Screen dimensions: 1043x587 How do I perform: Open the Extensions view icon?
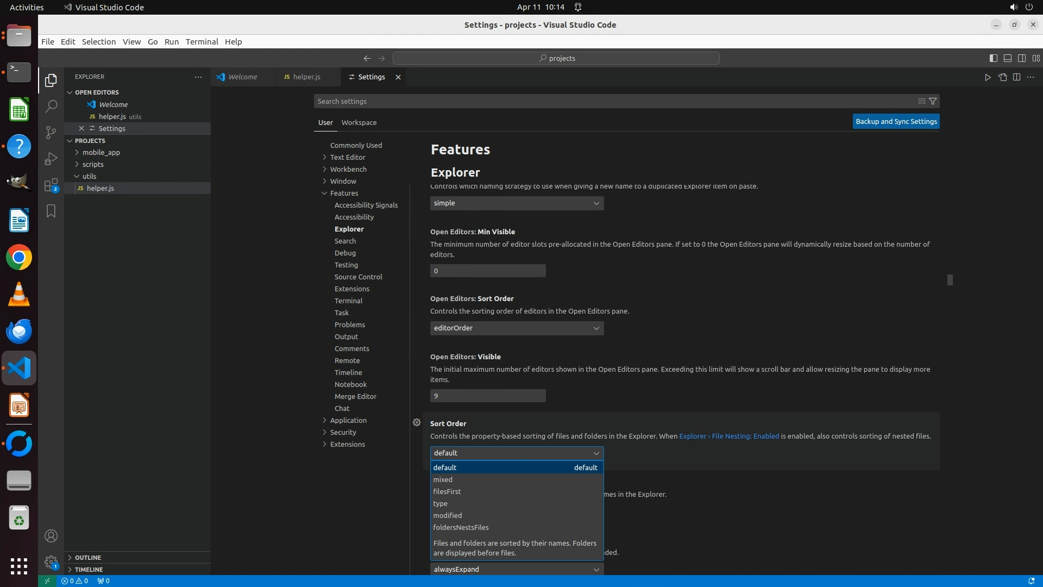tap(51, 185)
